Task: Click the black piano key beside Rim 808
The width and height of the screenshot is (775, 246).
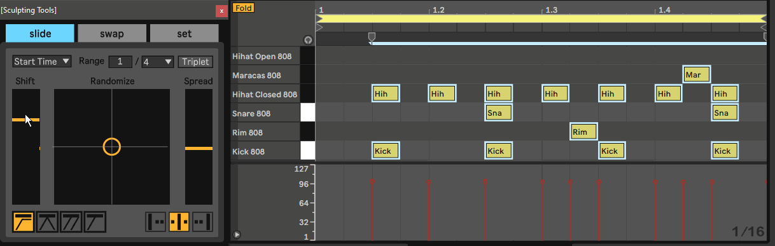Action: 307,132
